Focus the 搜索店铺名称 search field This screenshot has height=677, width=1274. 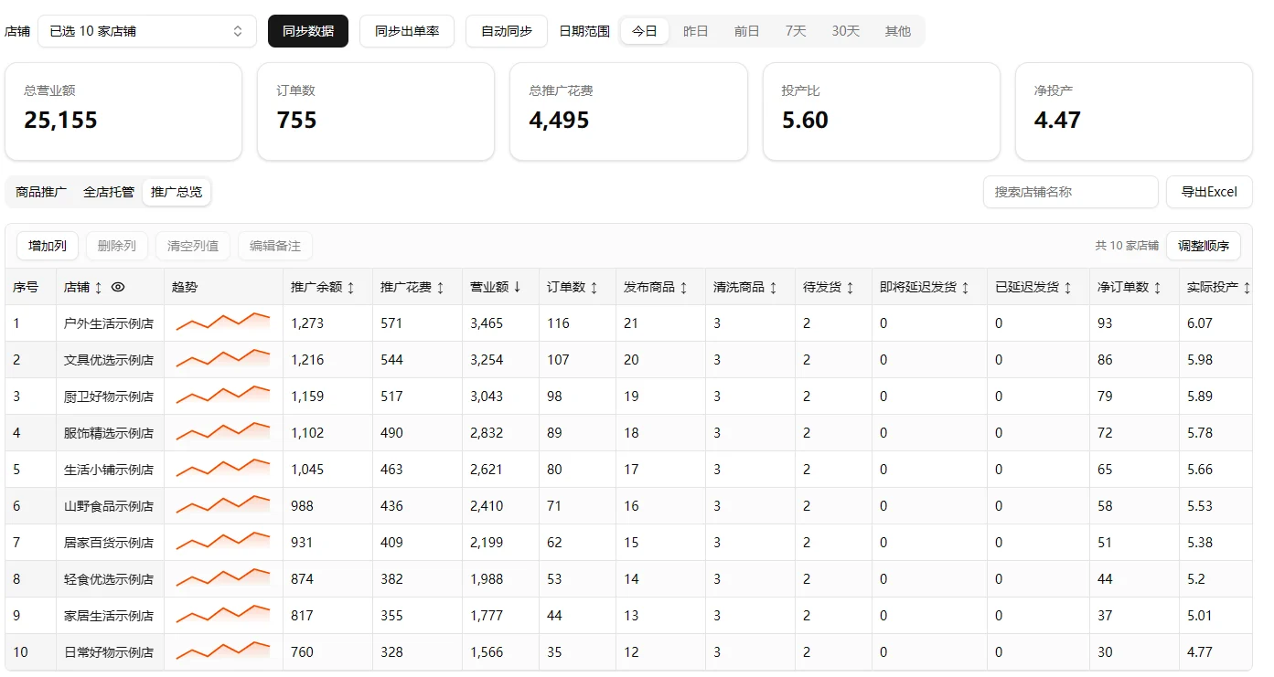click(1071, 192)
